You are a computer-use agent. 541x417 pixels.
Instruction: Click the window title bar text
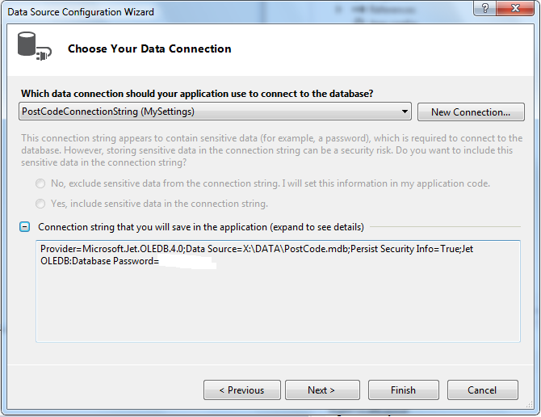tap(81, 12)
